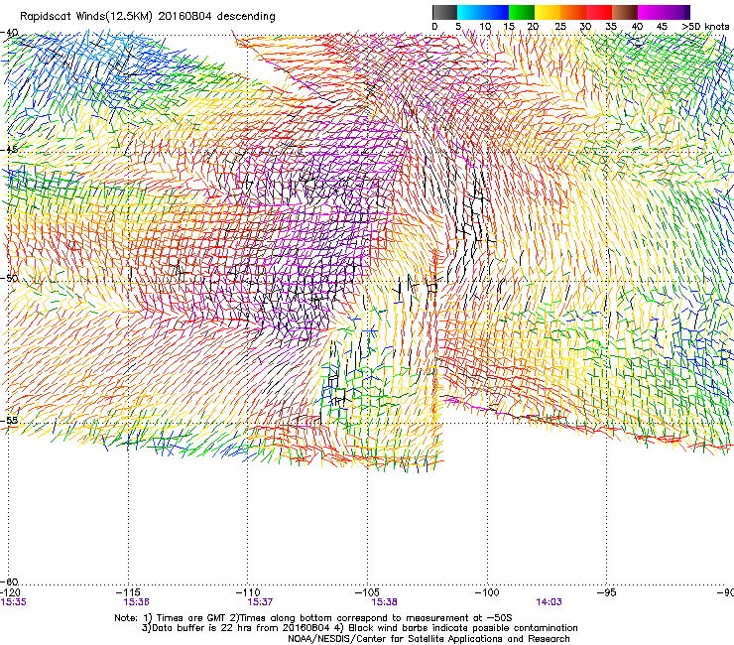This screenshot has width=734, height=645.
Task: Click the legend tick label '10'
Action: coord(485,26)
